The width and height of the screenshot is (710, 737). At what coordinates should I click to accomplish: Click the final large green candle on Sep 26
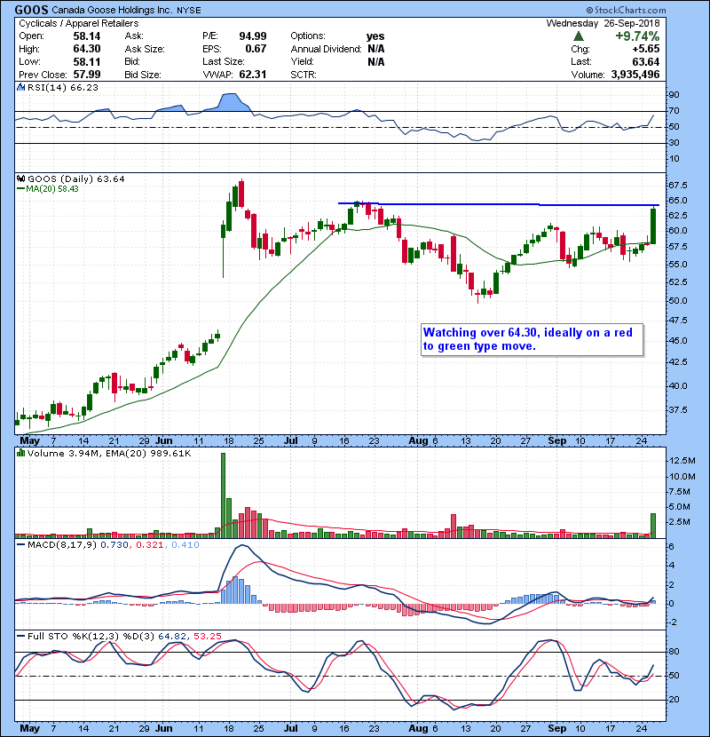point(653,226)
